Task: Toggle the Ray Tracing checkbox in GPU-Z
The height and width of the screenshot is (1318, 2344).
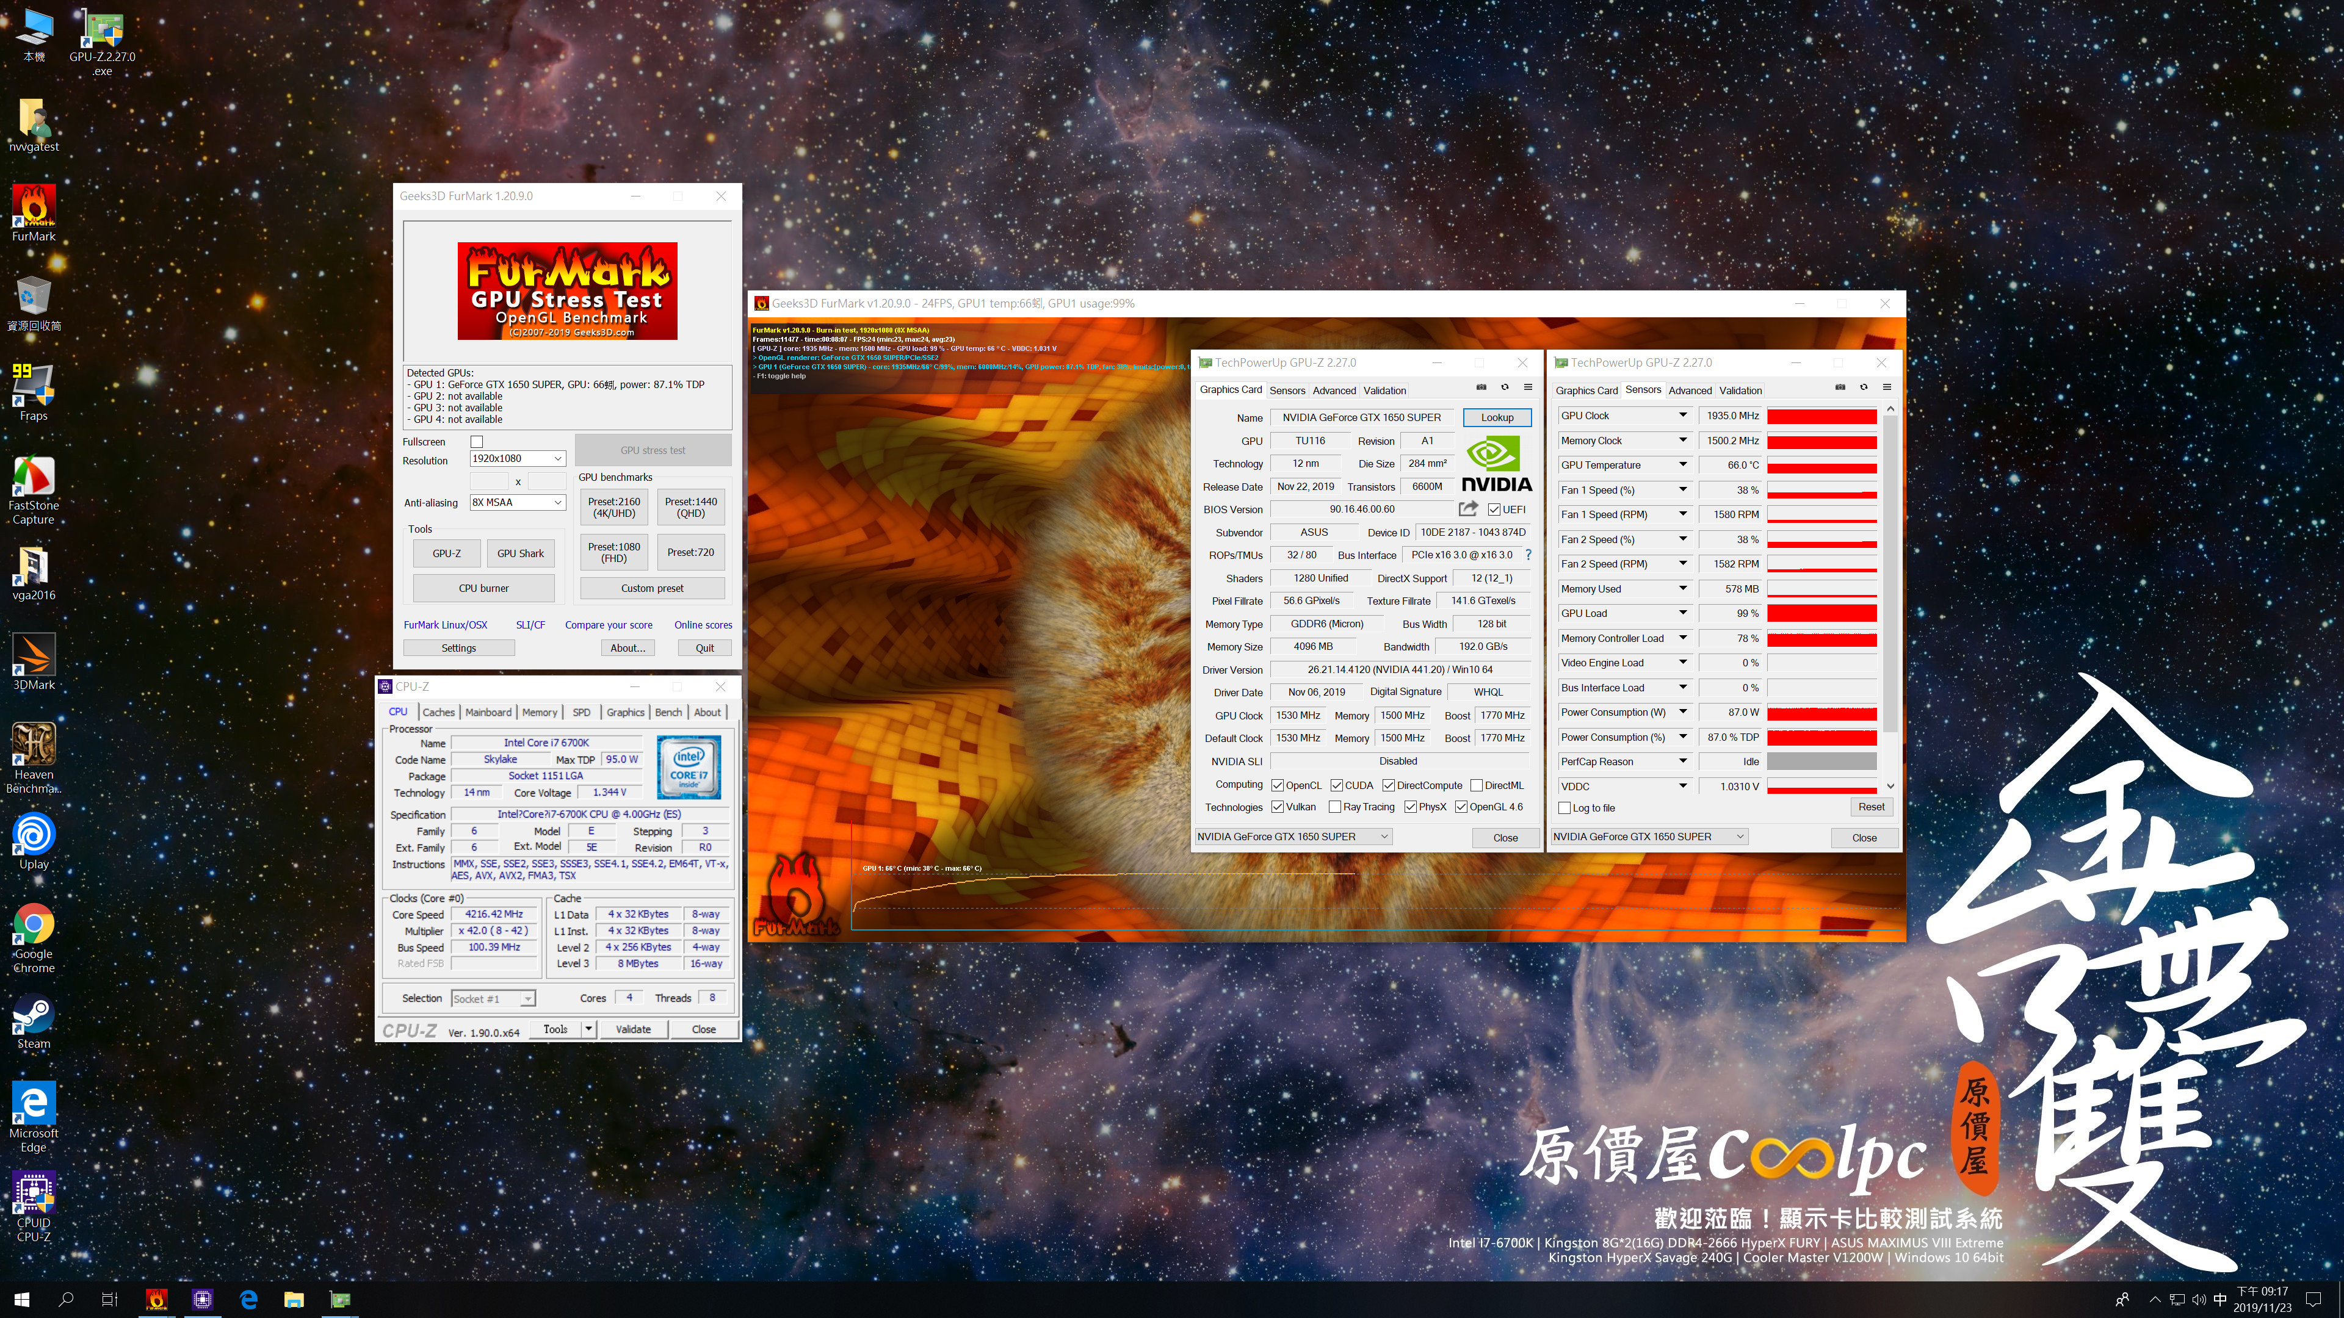Action: [1335, 807]
